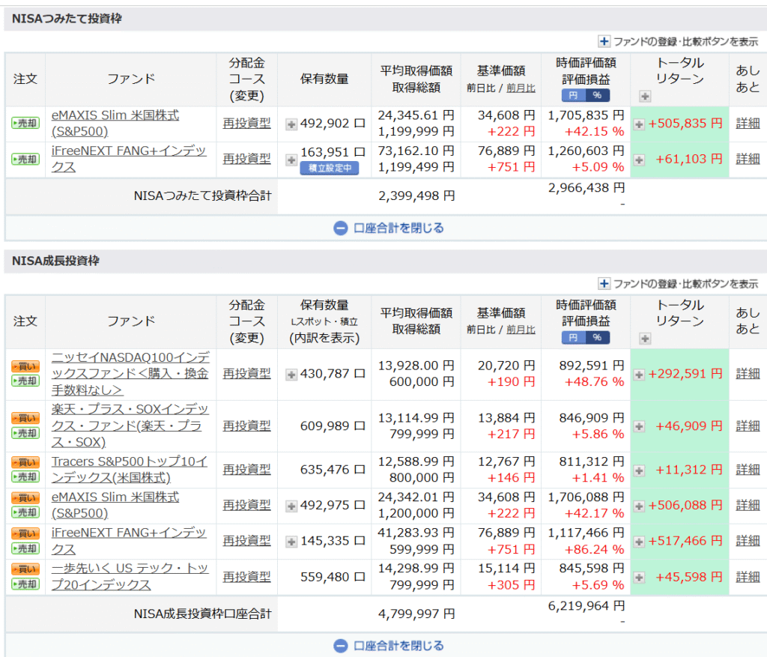Image resolution: width=767 pixels, height=657 pixels.
Task: Expand total return details for +61,103円
Action: click(639, 160)
